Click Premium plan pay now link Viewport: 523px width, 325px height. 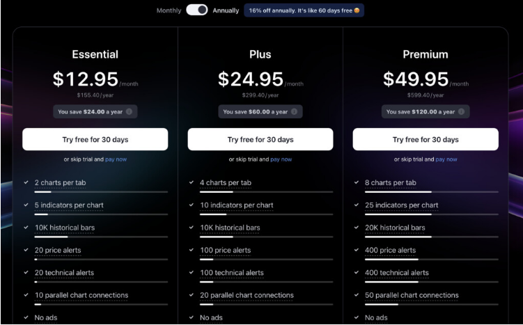446,159
